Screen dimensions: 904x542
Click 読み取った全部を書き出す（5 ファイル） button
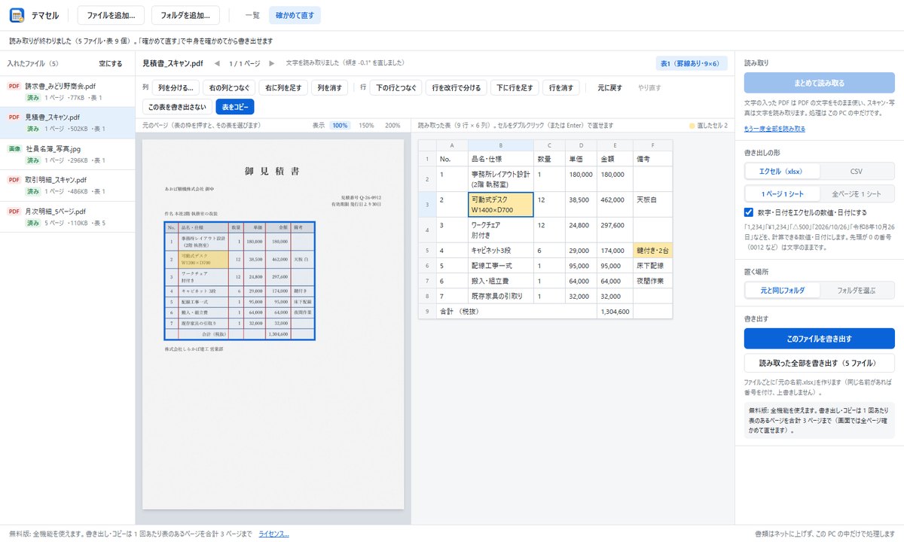[x=820, y=363]
